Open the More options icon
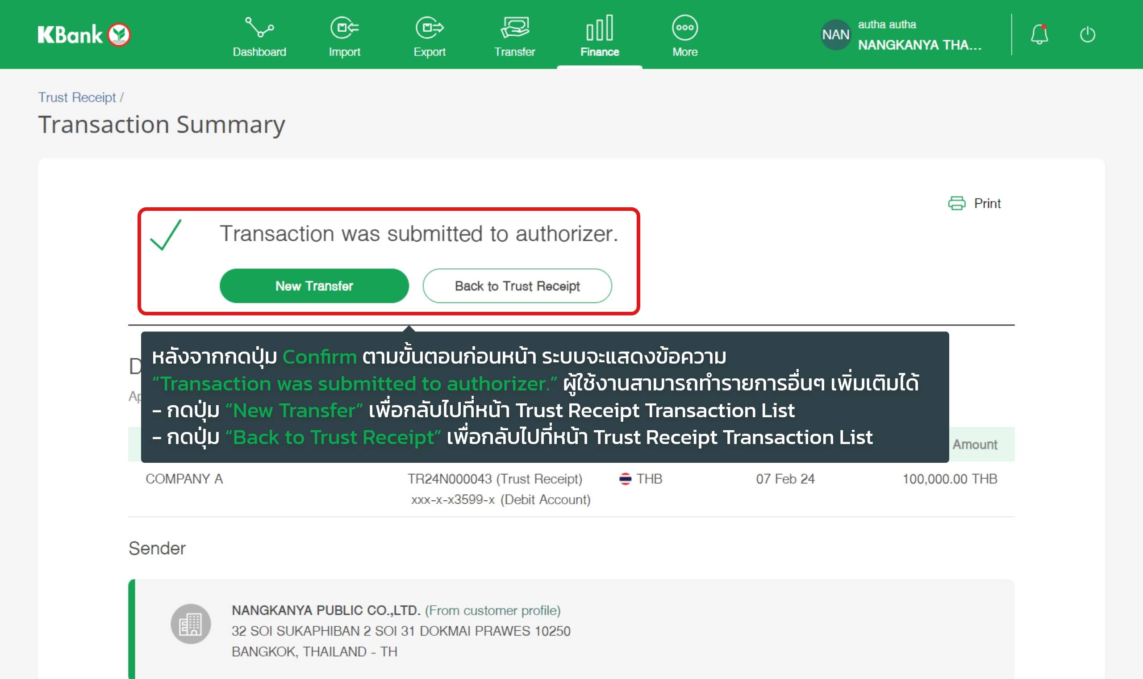Screen dimensions: 1143x679 [x=684, y=27]
